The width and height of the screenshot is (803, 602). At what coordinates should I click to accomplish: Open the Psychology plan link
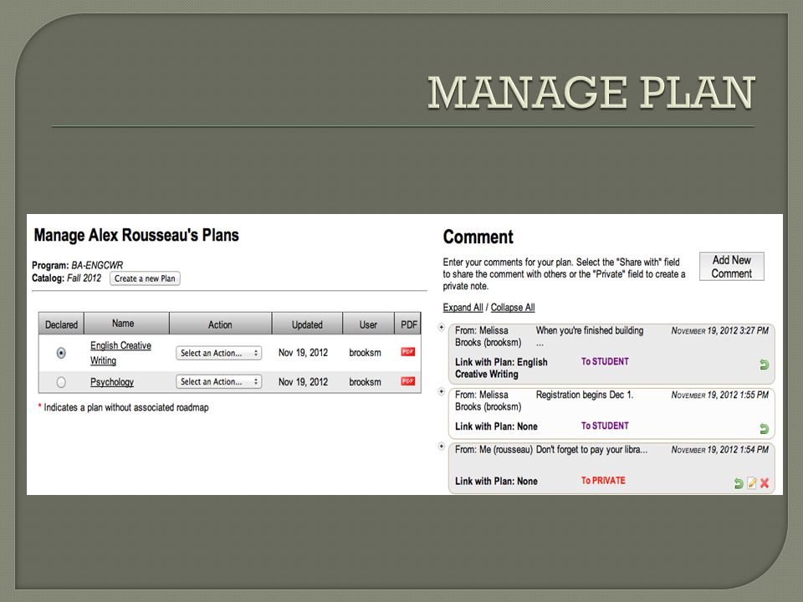111,382
